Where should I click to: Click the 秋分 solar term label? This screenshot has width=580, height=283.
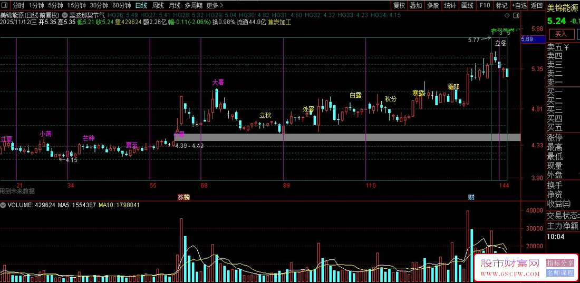[x=391, y=99]
